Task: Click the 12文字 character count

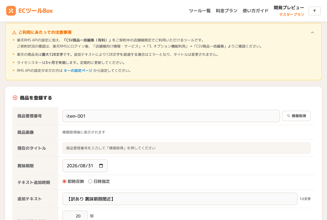Action: (305, 199)
